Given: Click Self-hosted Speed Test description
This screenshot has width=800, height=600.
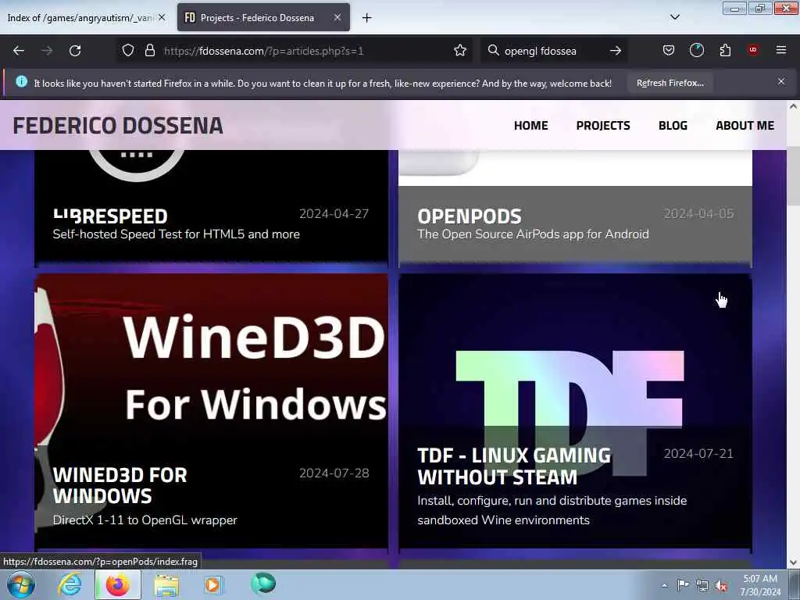Looking at the screenshot, I should click(x=176, y=234).
